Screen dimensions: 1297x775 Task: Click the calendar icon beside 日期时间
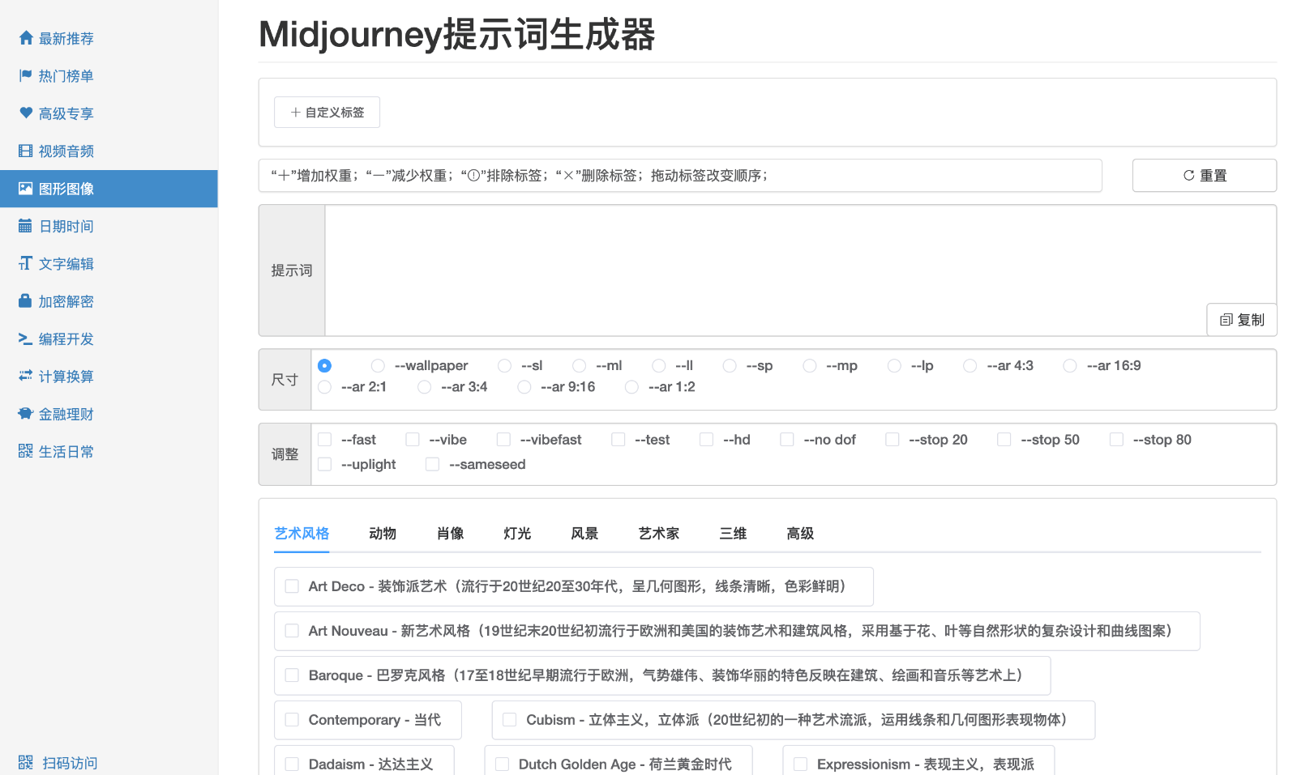click(x=26, y=226)
